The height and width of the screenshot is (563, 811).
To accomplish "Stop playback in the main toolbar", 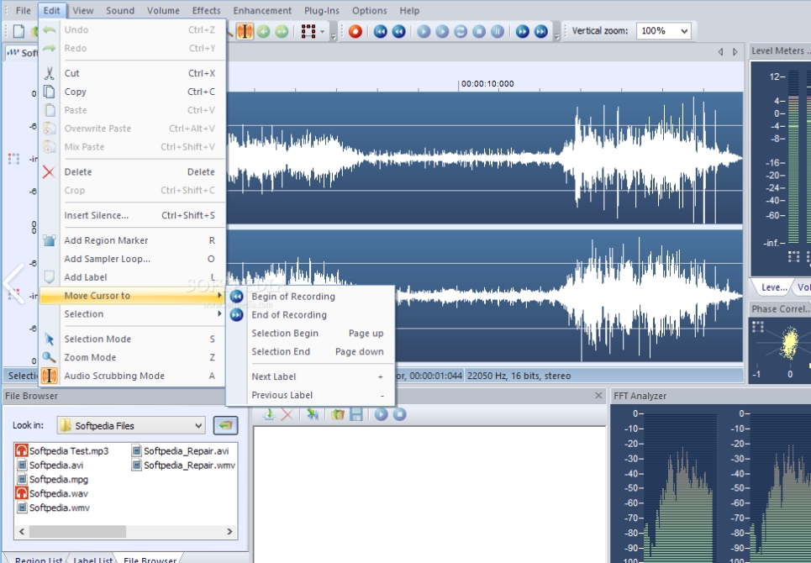I will pyautogui.click(x=479, y=32).
